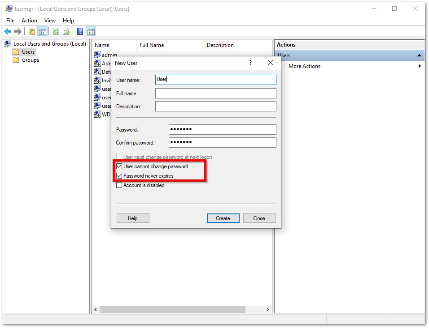Toggle Show/Hide Console Tree icon
Image resolution: width=429 pixels, height=328 pixels.
coord(43,31)
